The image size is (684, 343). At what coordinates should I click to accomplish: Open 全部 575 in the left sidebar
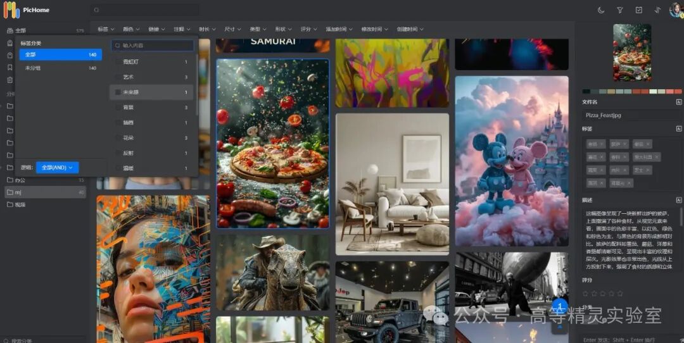46,30
